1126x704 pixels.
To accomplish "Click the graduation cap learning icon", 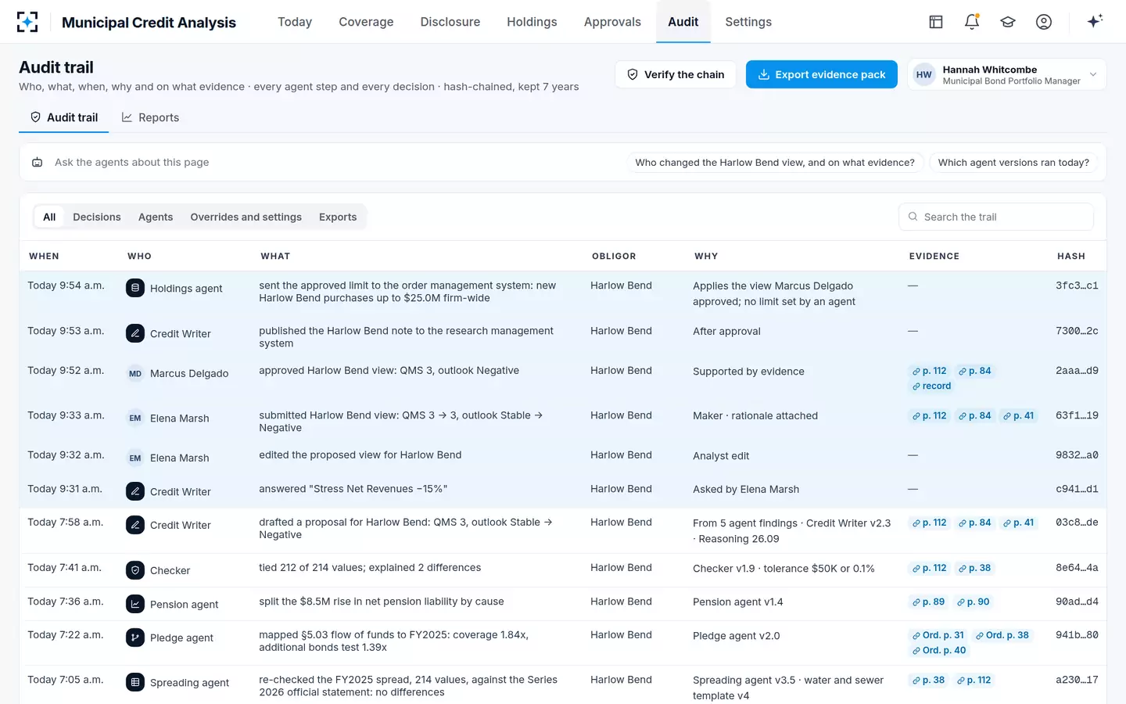I will [x=1008, y=22].
